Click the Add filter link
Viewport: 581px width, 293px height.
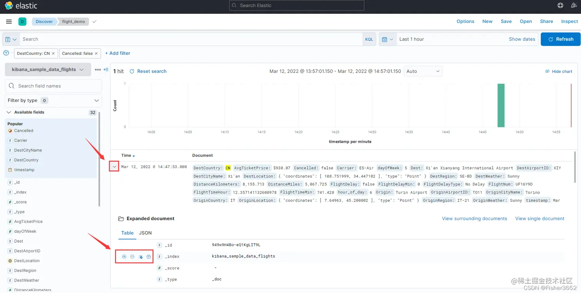tap(118, 53)
